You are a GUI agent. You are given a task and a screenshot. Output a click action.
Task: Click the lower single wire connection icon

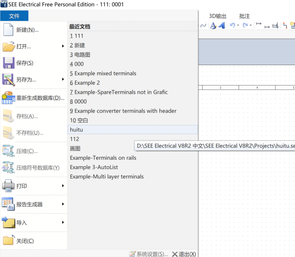tap(267, 27)
